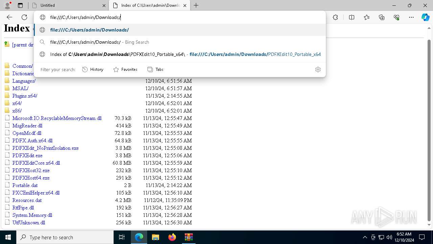433x244 pixels.
Task: Open the volume control tray icon
Action: tap(389, 237)
